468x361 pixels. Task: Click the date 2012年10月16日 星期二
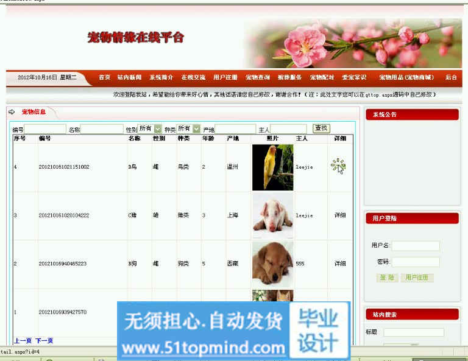point(47,77)
